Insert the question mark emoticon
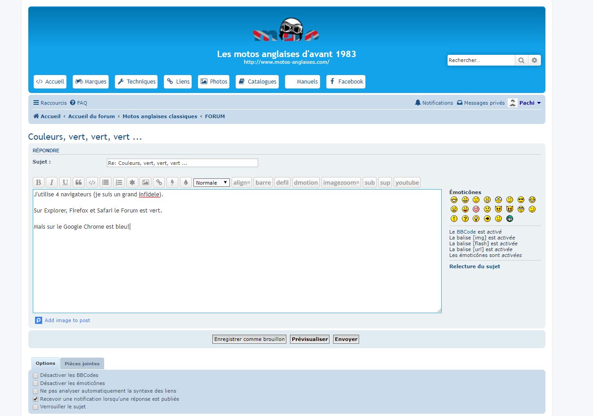Viewport: 593px width, 416px height. (x=465, y=218)
